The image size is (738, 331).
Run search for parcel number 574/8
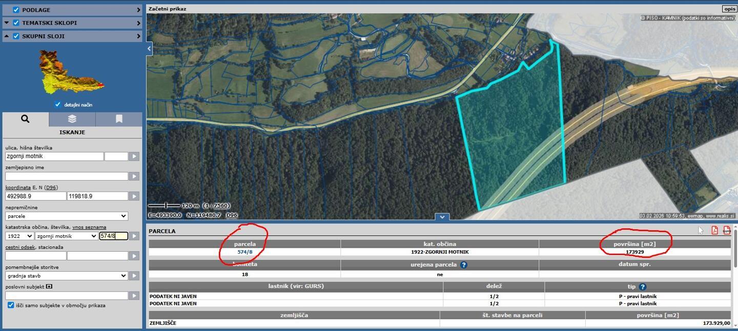pyautogui.click(x=134, y=236)
